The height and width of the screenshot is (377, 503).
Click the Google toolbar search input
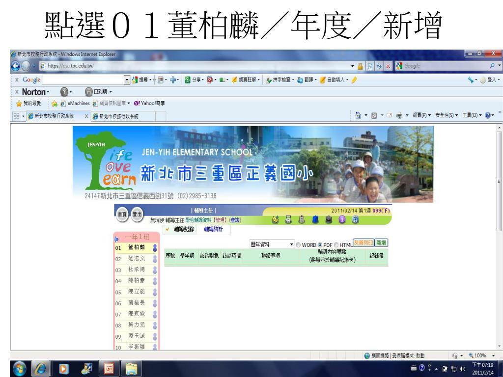(x=83, y=80)
